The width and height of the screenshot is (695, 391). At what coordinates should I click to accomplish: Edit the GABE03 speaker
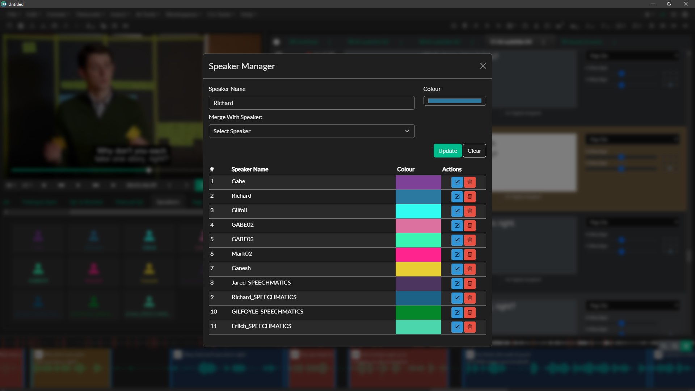coord(457,240)
